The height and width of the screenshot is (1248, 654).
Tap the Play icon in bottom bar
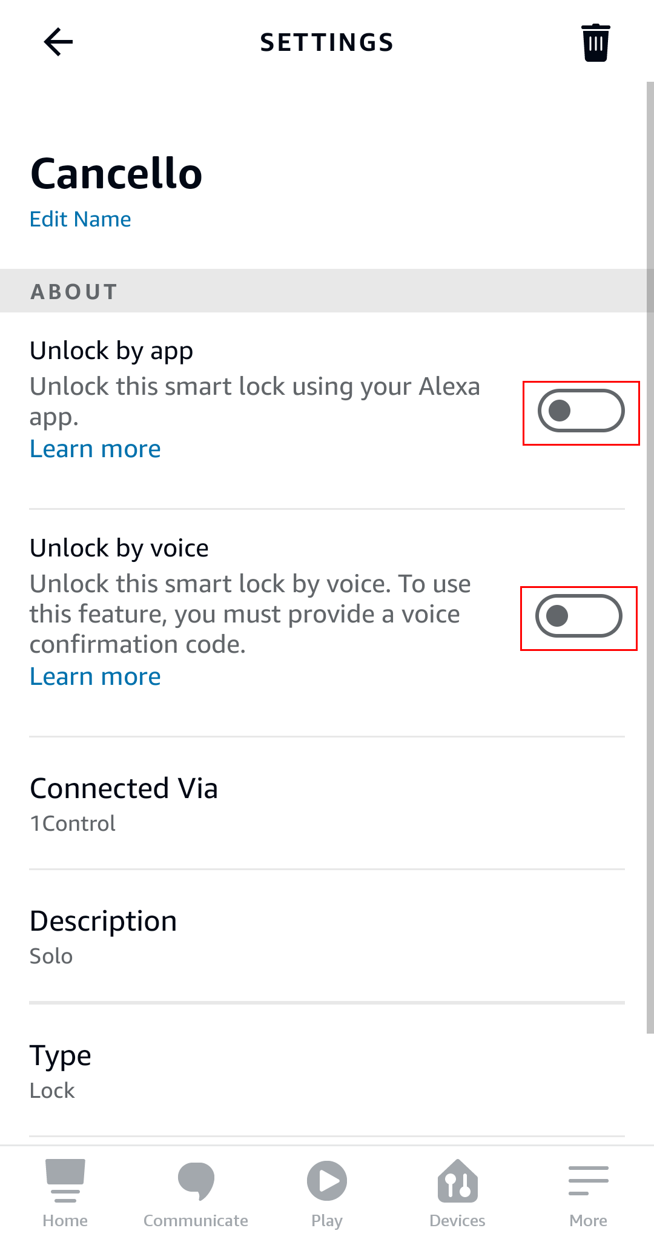click(x=327, y=1181)
